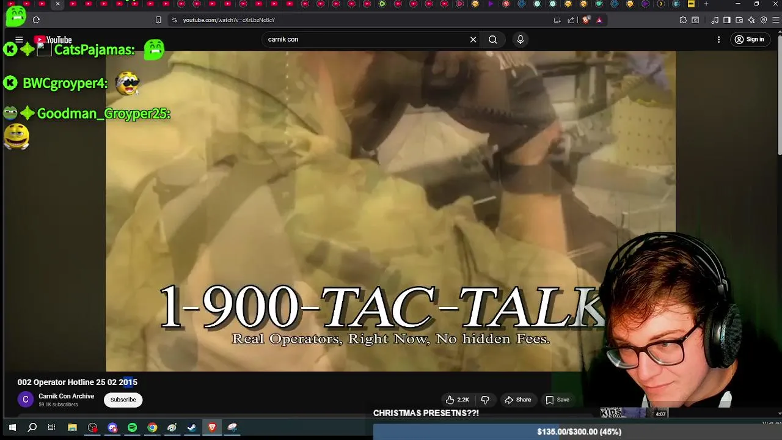This screenshot has width=782, height=440.
Task: Switch to Discord on the taskbar
Action: tap(112, 428)
